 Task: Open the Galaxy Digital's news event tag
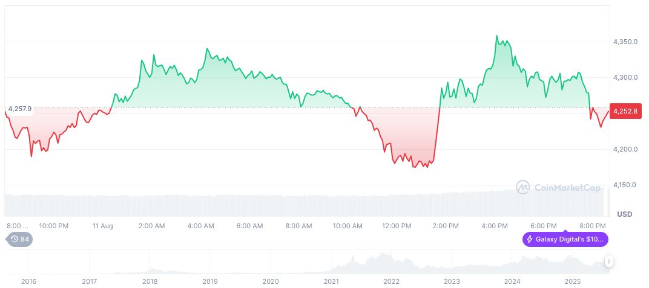click(565, 239)
